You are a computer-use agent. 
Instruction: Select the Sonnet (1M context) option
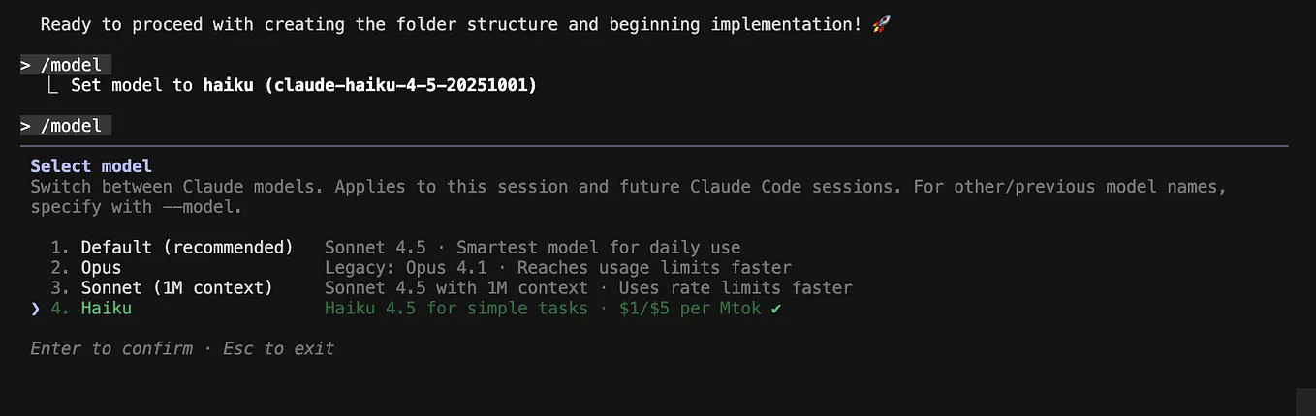point(176,288)
